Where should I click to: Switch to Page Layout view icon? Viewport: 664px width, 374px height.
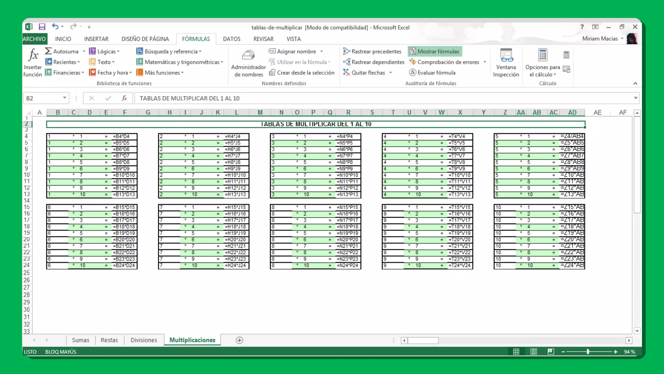(533, 352)
